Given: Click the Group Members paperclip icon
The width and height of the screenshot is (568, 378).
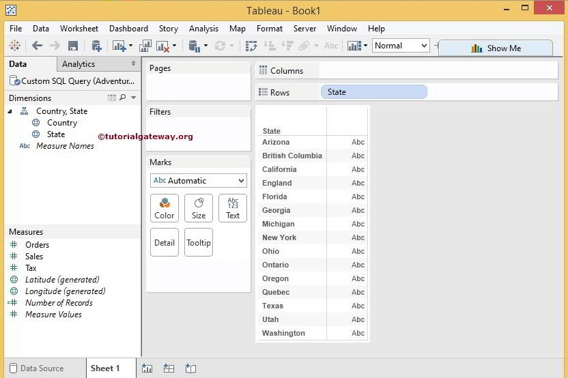Looking at the screenshot, I should [x=304, y=46].
